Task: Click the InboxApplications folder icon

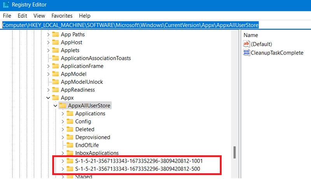Action: (70, 153)
